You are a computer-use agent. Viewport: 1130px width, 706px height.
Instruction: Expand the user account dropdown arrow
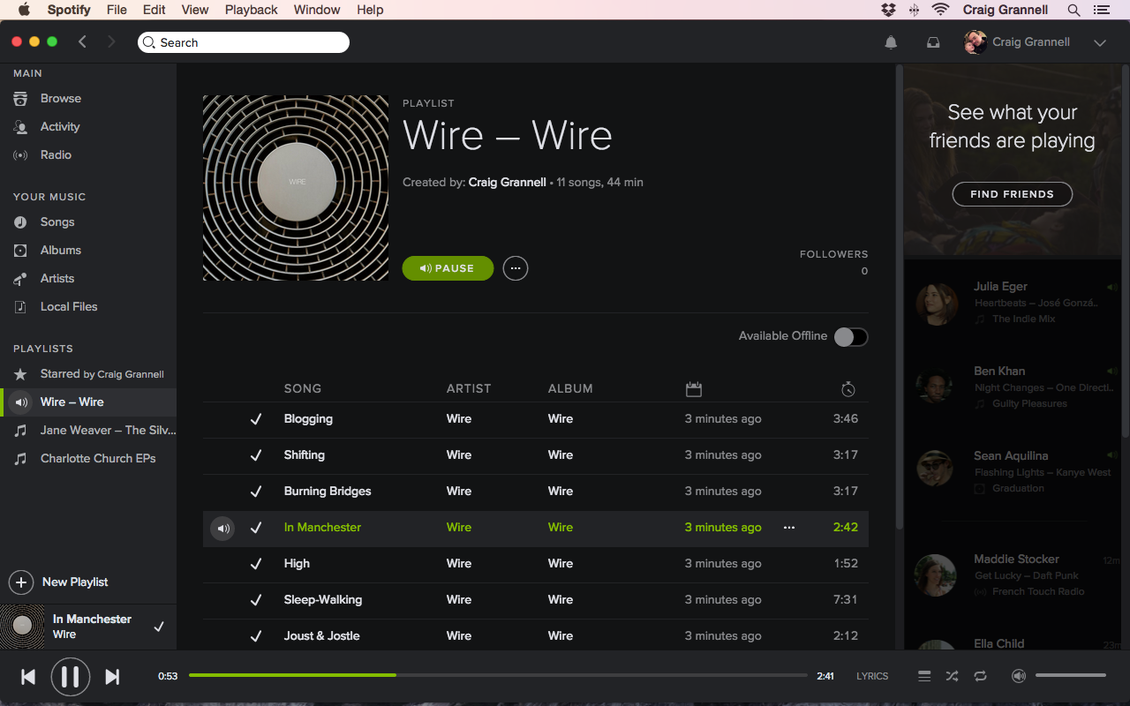(x=1100, y=42)
